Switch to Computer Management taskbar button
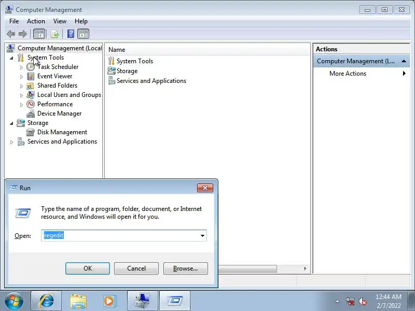Screen dimensions: 415x311 [x=143, y=301]
